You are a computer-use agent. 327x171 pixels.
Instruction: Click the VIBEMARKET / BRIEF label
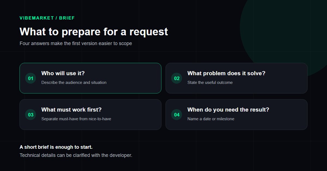(x=47, y=18)
